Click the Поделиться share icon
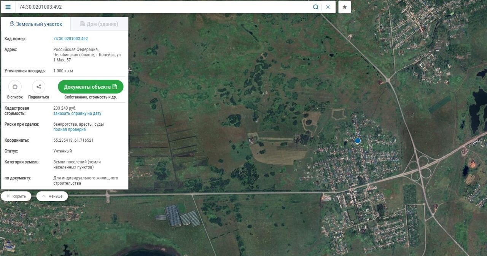 coord(38,87)
